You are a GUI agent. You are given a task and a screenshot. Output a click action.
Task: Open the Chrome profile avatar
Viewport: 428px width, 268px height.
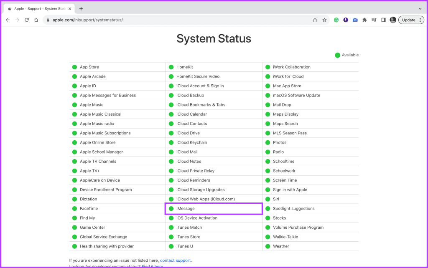[393, 20]
